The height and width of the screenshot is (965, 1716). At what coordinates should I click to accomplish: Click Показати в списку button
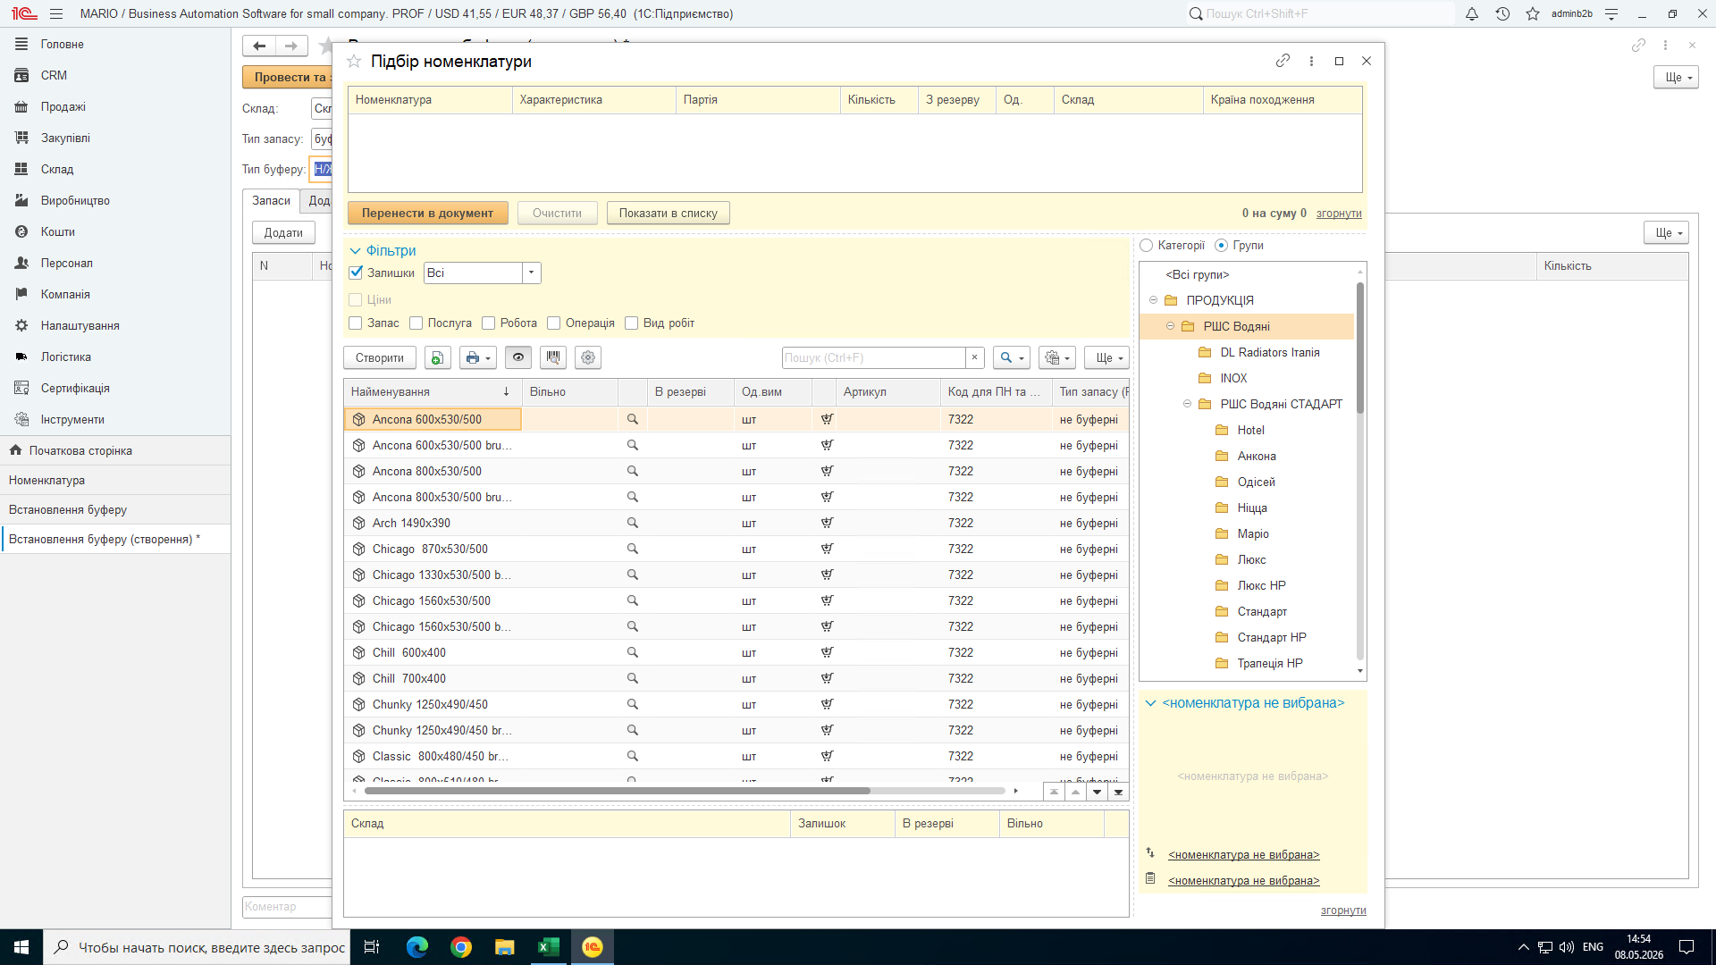click(x=668, y=213)
